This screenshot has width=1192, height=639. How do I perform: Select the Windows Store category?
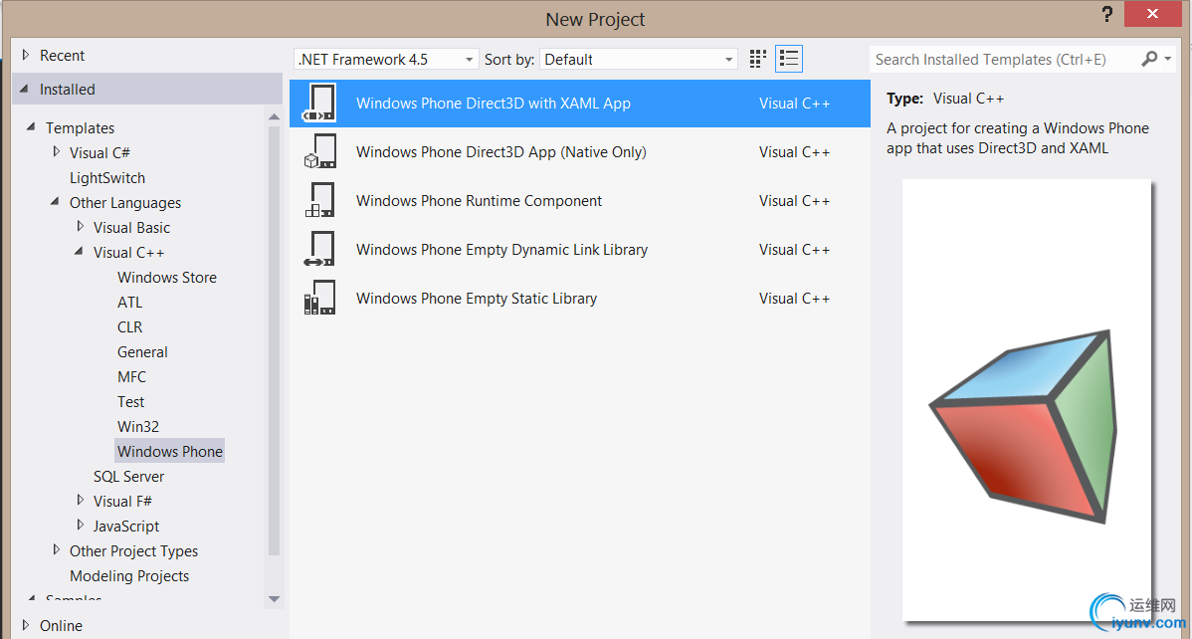tap(166, 278)
